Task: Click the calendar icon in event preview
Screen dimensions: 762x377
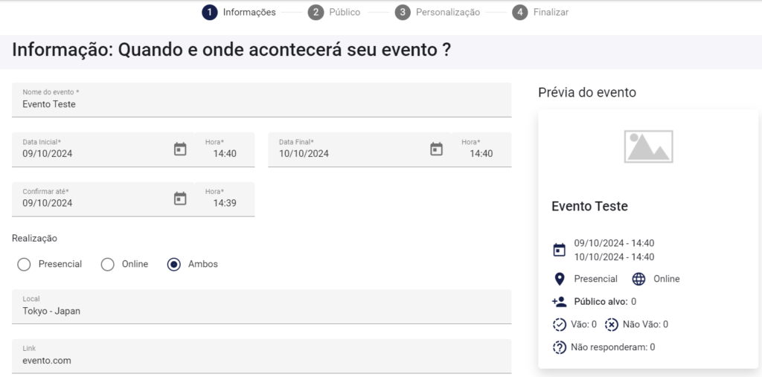Action: point(560,250)
